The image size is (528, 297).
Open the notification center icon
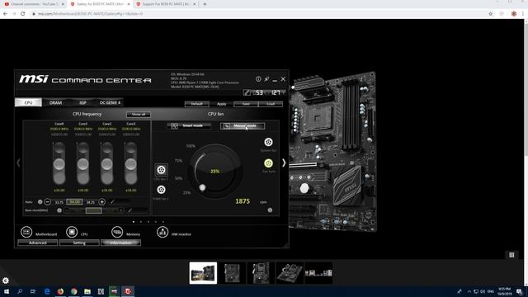(519, 291)
